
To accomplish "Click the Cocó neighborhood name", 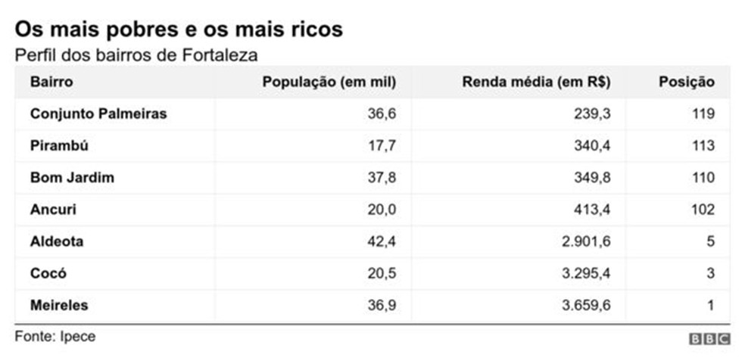I will click(x=49, y=274).
